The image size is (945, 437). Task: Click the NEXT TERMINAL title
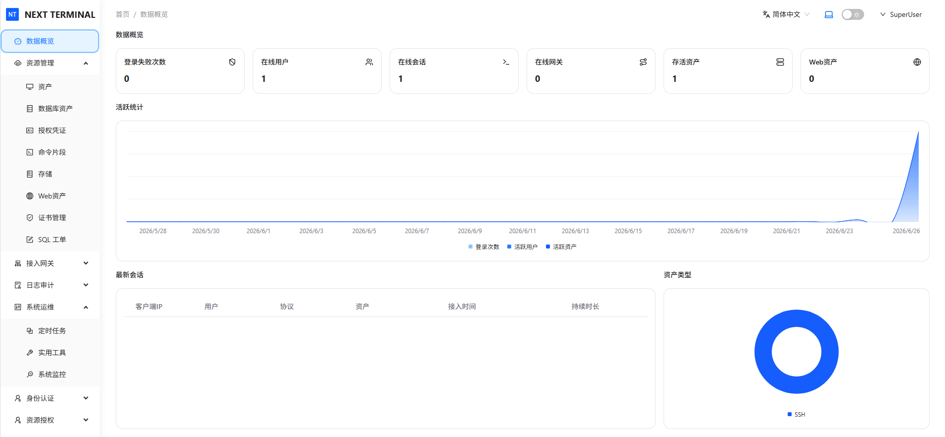tap(60, 15)
